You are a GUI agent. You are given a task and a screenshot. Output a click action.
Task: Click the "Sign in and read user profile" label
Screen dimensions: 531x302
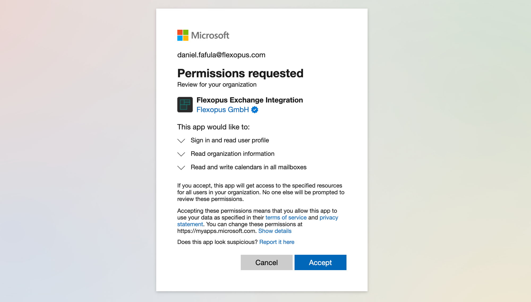(230, 140)
